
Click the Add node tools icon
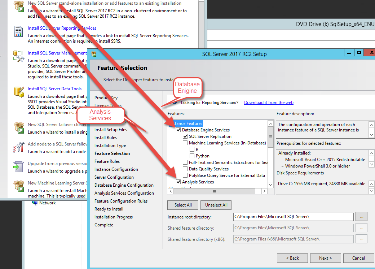19,147
